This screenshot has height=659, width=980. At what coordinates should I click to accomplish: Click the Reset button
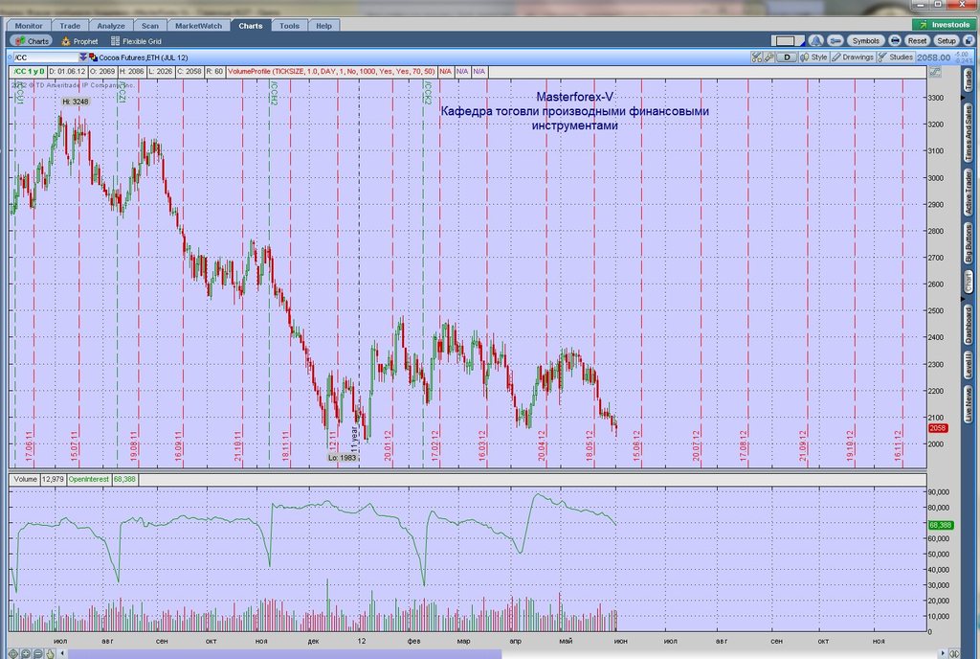[917, 40]
